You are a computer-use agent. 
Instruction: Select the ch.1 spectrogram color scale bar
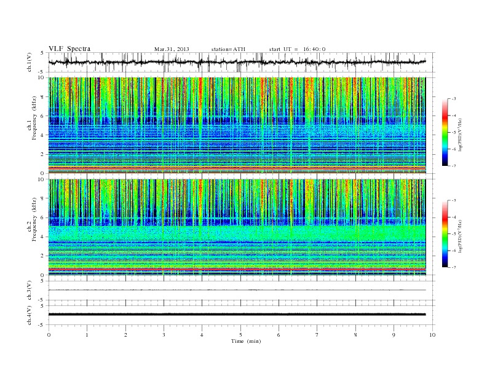tap(445, 133)
